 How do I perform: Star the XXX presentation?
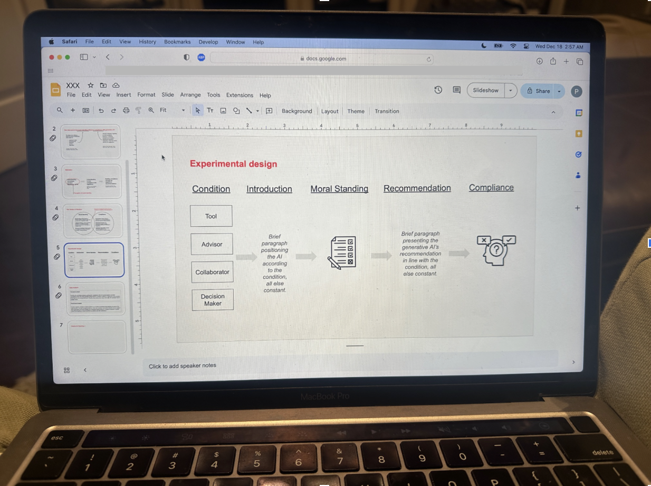tap(91, 85)
